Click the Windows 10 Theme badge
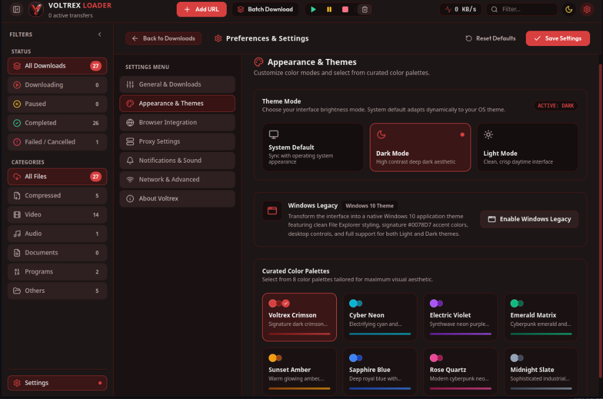Screen dimensions: 603x399 click(370, 206)
